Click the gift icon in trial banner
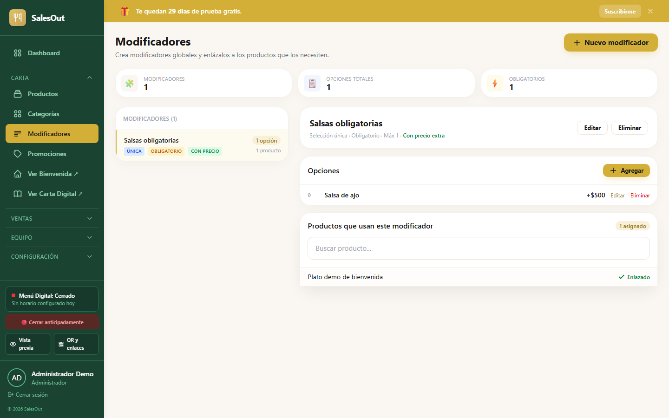This screenshot has height=418, width=669. (x=125, y=11)
